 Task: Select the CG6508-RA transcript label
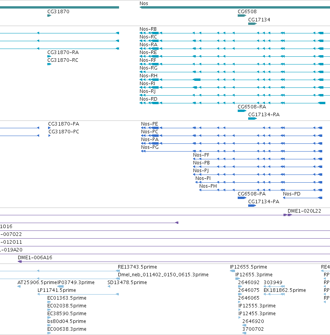coord(252,106)
